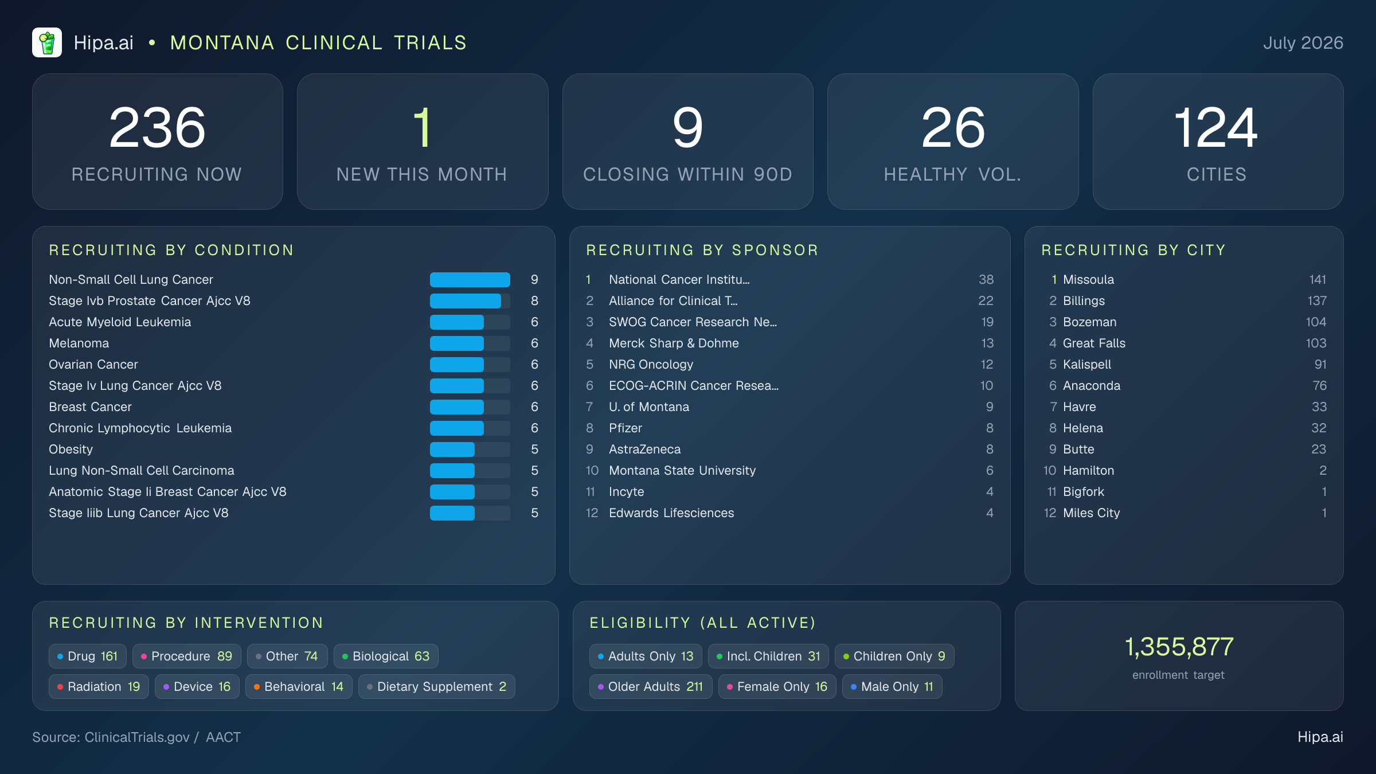Viewport: 1376px width, 774px height.
Task: Select Bigfork city row
Action: coord(1184,492)
